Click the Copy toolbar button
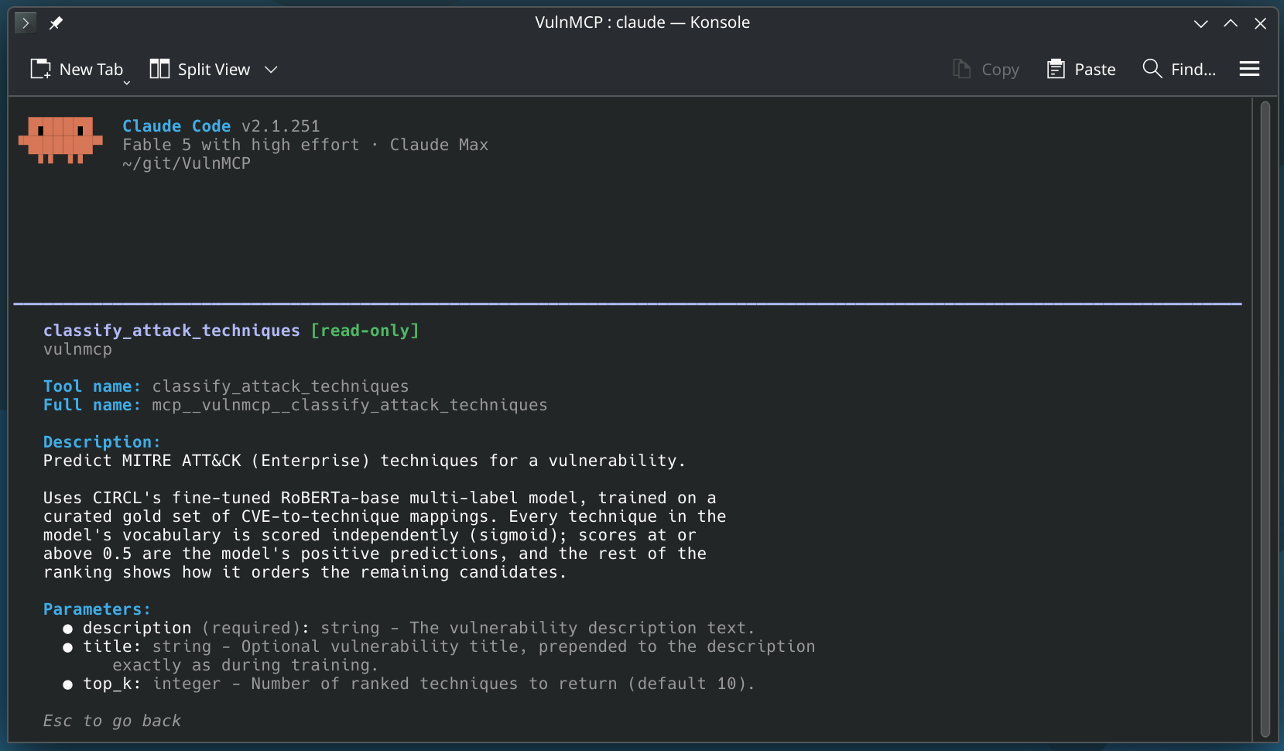Screen dimensions: 1284x751 coord(985,69)
